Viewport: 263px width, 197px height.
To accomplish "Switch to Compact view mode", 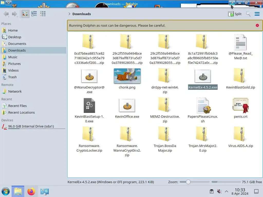I will click(34, 14).
